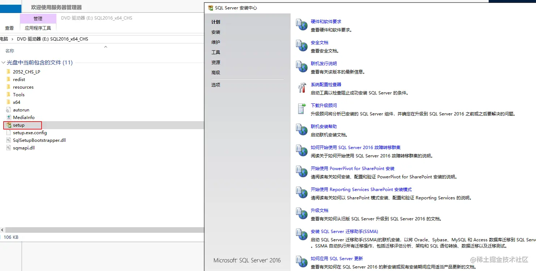Launch the 系统配置检查器 link
536x271 pixels.
[326, 85]
